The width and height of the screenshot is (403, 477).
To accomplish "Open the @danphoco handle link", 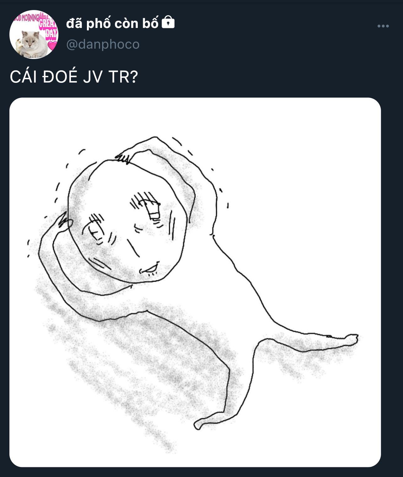I will pyautogui.click(x=103, y=44).
